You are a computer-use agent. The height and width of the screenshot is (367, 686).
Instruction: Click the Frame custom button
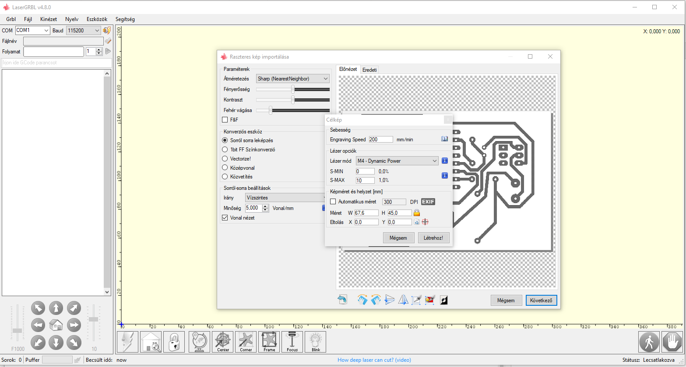click(269, 342)
